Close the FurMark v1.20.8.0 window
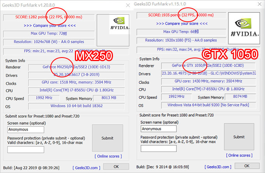This screenshot has width=265, height=173. click(x=128, y=5)
